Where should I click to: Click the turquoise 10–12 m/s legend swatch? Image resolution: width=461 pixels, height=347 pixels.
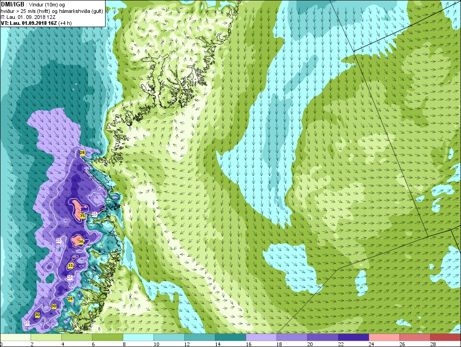169,337
